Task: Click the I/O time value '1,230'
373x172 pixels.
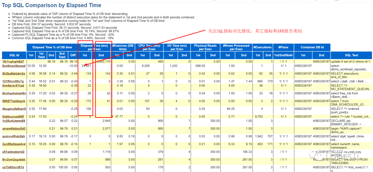Action: (173, 66)
